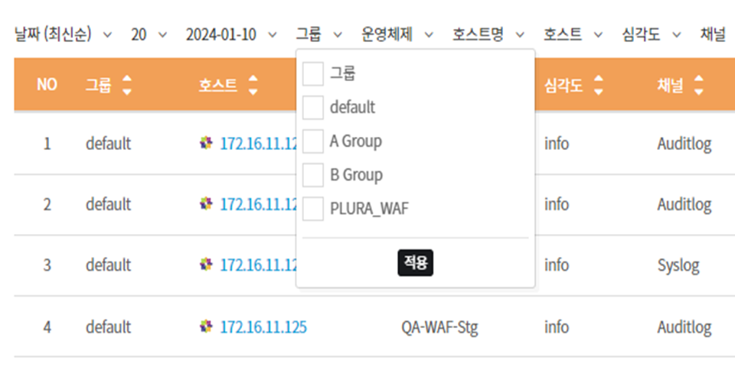
Task: Tick the PLURA_WAF checkbox
Action: 313,209
